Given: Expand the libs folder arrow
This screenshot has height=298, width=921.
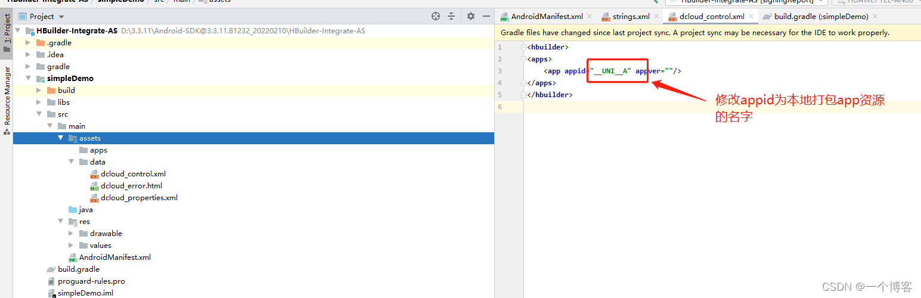Looking at the screenshot, I should click(39, 103).
